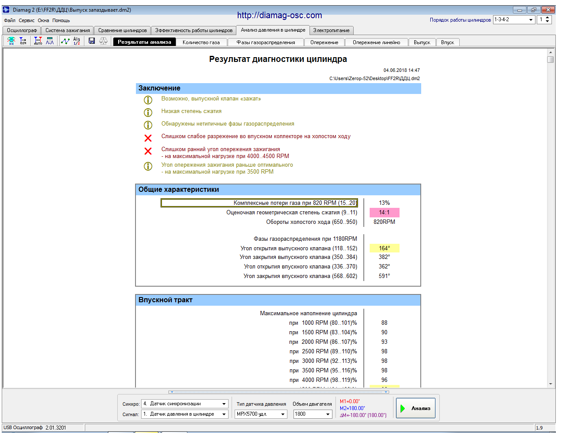The image size is (561, 433).
Task: Open Эффективность работы цилиндров tab
Action: pyautogui.click(x=194, y=30)
